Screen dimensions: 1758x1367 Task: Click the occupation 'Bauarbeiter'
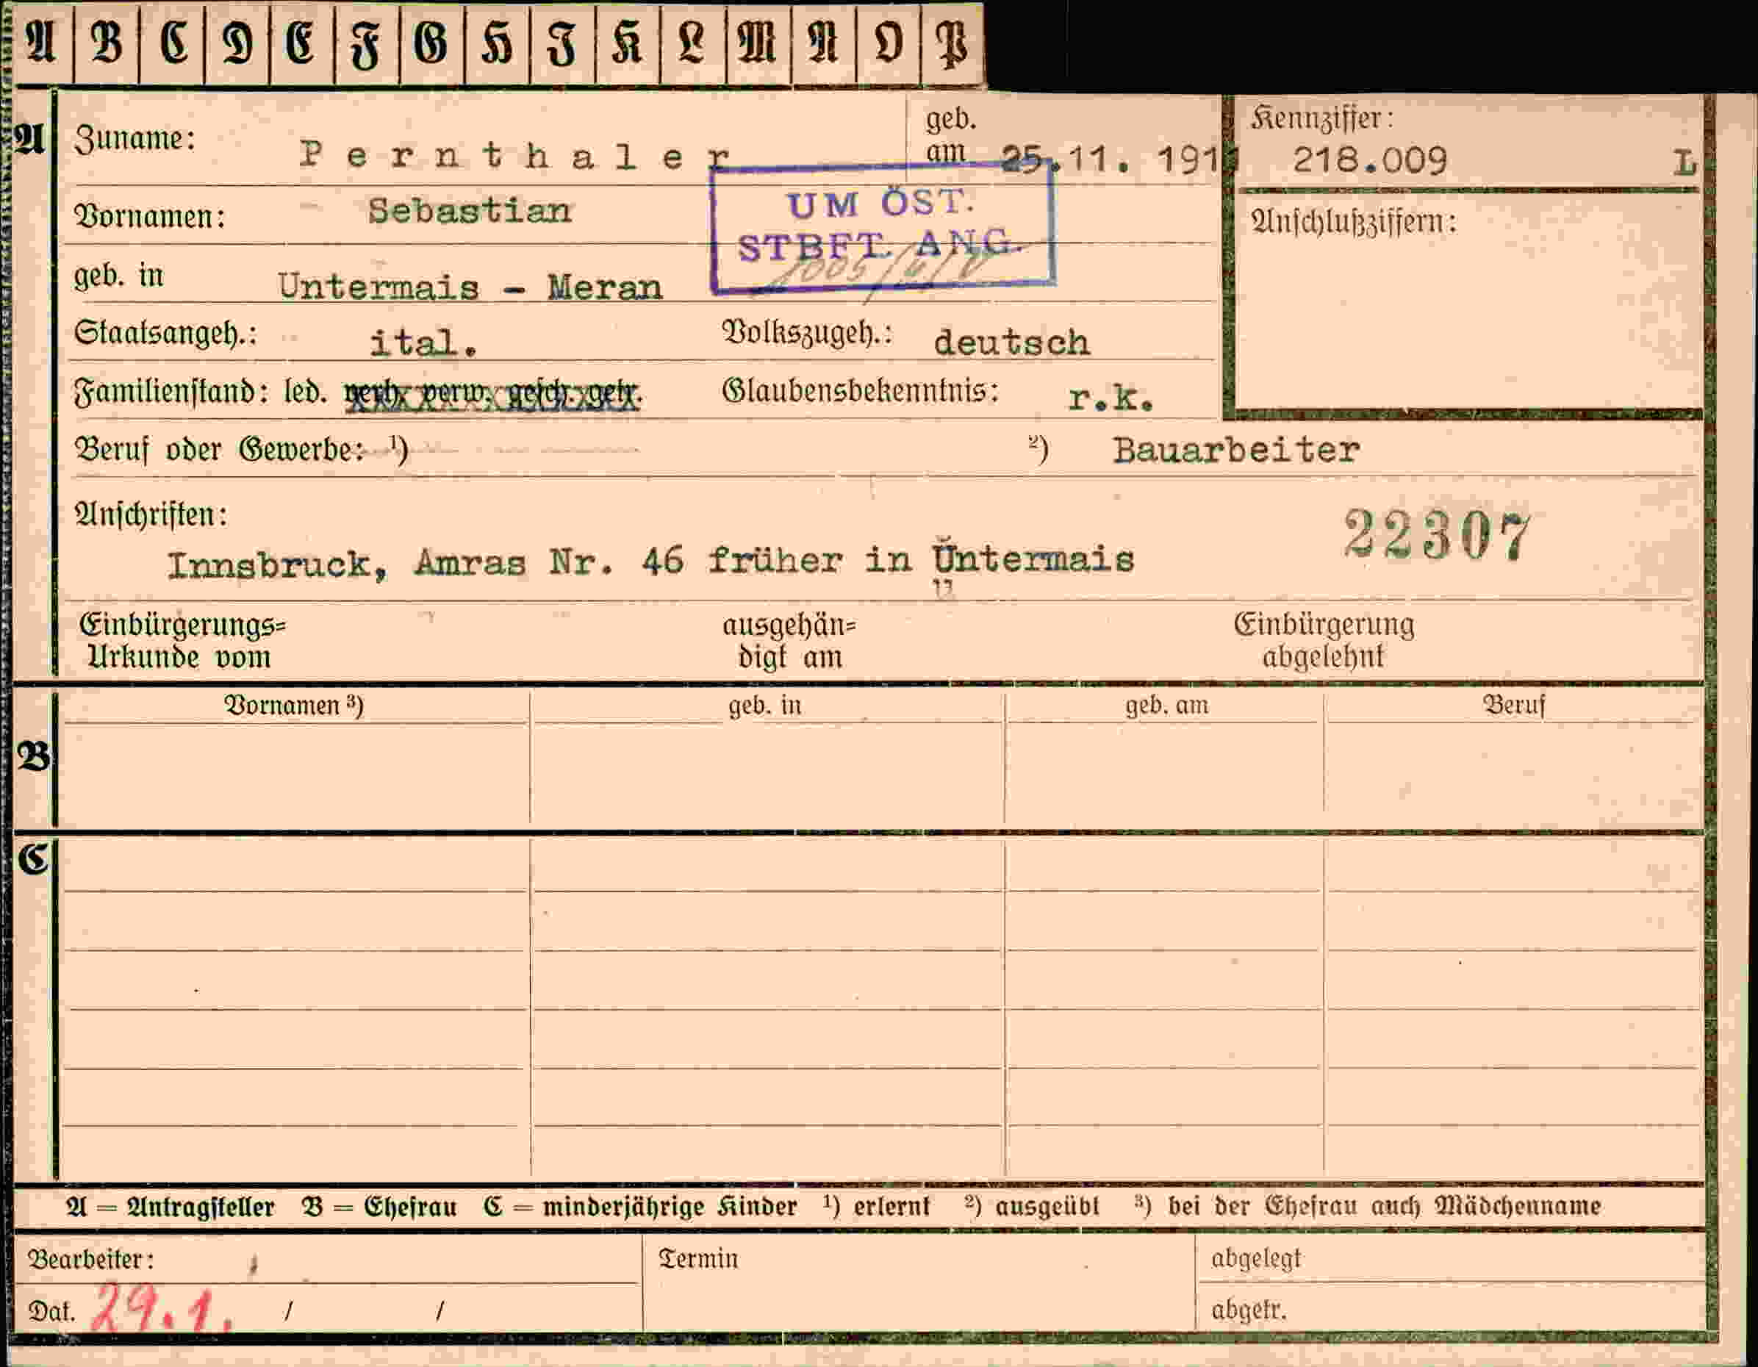pos(1236,449)
